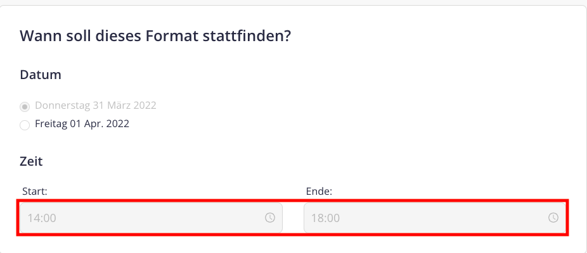Click the Start: field label
The width and height of the screenshot is (587, 253).
tap(35, 192)
